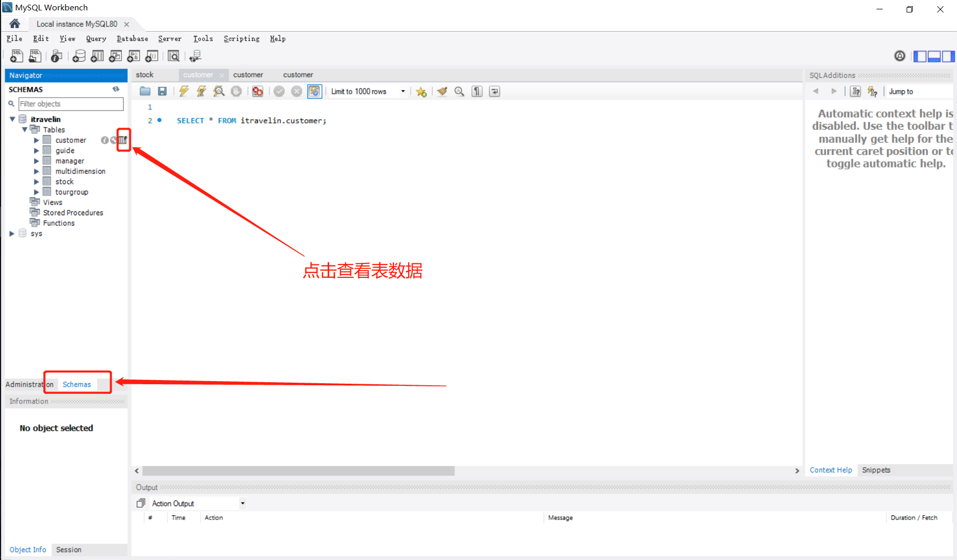Image resolution: width=957 pixels, height=560 pixels.
Task: Show the find panel magnifier icon
Action: pos(459,91)
